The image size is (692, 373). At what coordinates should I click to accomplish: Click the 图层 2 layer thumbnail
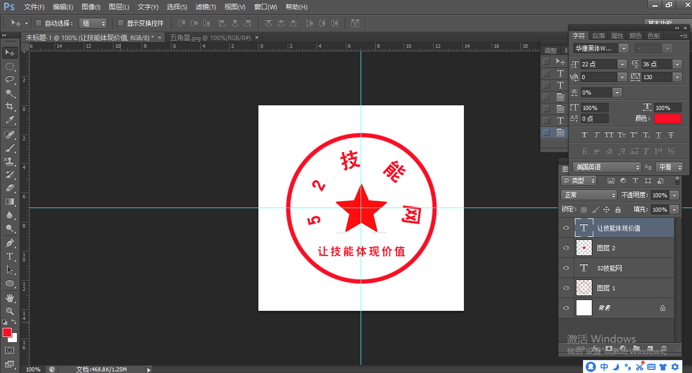(584, 248)
